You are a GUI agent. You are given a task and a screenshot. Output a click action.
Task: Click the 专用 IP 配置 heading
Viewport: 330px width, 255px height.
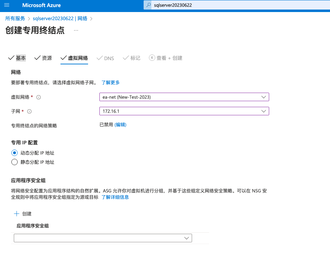point(24,143)
